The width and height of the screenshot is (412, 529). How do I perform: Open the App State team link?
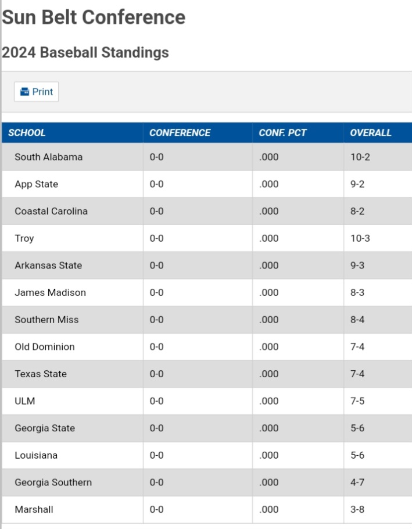[x=37, y=184]
